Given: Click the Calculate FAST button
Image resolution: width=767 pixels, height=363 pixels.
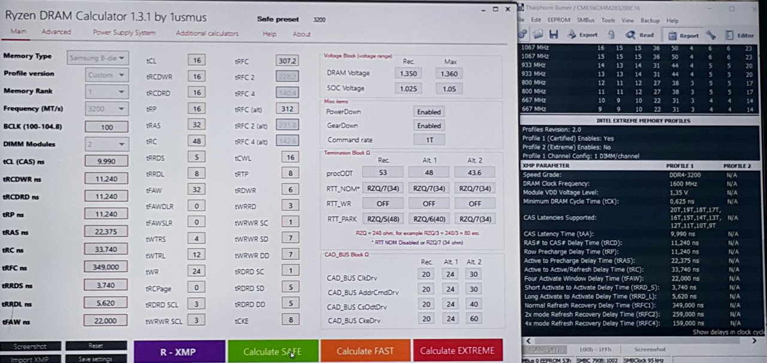Looking at the screenshot, I should click(366, 351).
